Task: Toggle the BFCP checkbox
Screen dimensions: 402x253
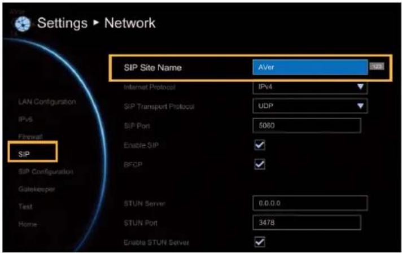Action: 260,164
